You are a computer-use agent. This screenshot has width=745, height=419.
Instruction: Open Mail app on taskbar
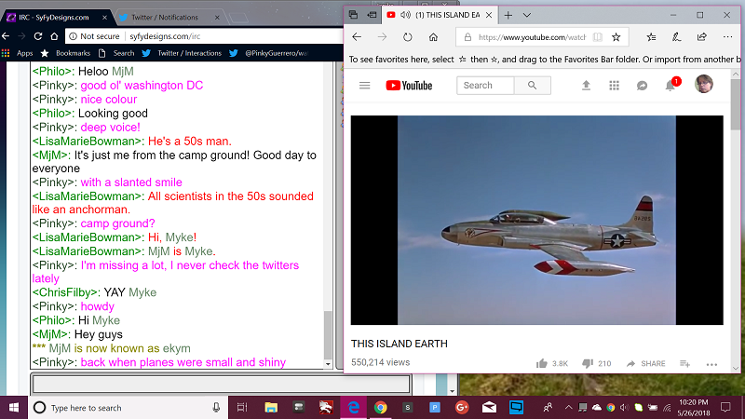489,408
